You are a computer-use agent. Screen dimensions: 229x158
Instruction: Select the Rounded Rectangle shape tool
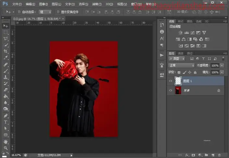coord(6,135)
